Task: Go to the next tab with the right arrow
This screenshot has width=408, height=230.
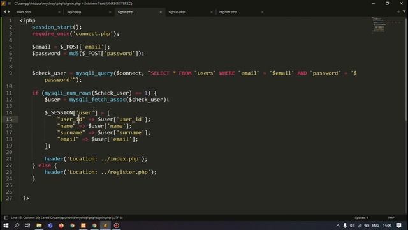Action: (9, 11)
